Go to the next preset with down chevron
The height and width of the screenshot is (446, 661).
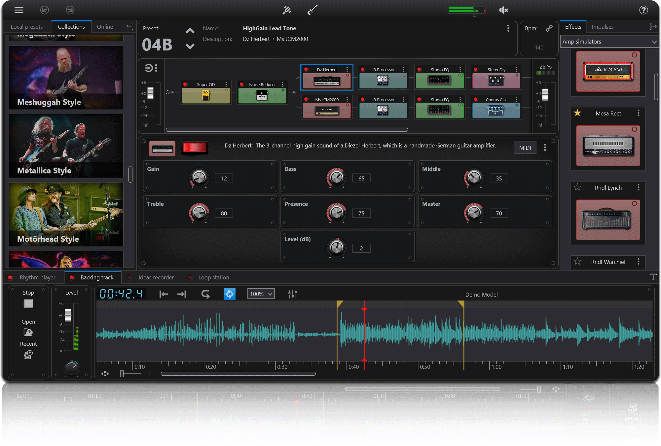pyautogui.click(x=190, y=47)
